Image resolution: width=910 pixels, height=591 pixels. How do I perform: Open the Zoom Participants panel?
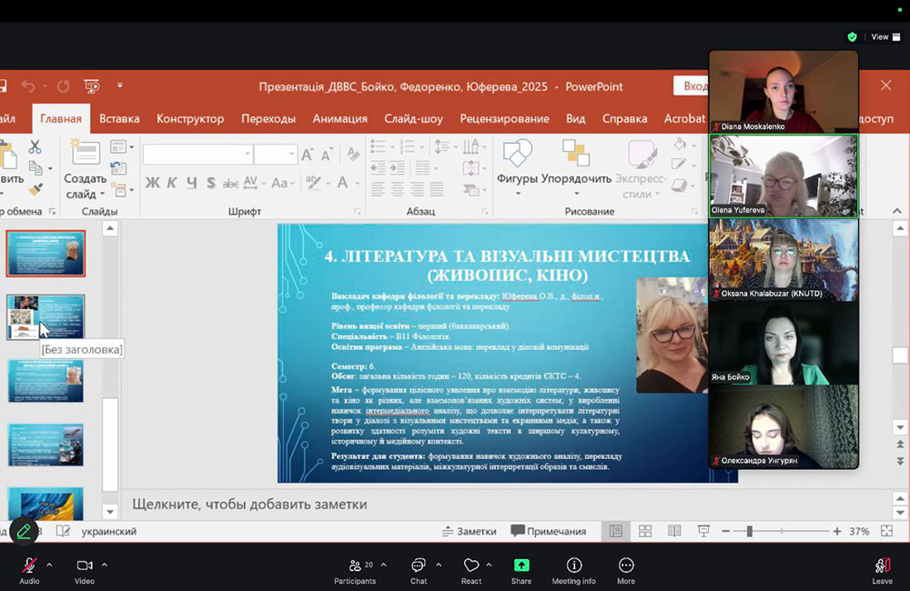pos(354,566)
